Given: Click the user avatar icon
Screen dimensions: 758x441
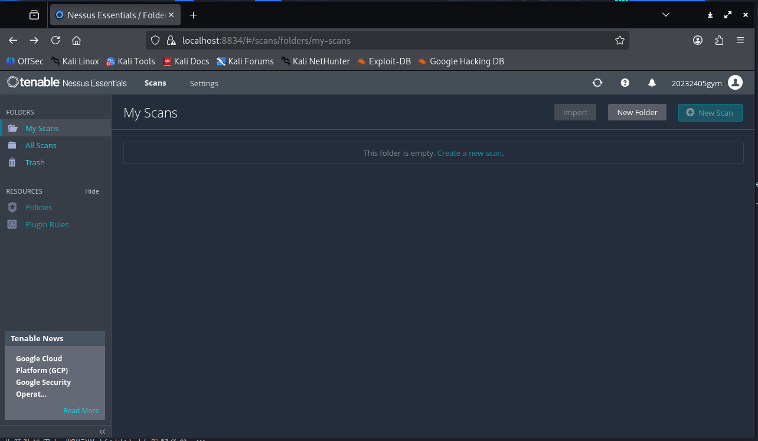Looking at the screenshot, I should [735, 83].
